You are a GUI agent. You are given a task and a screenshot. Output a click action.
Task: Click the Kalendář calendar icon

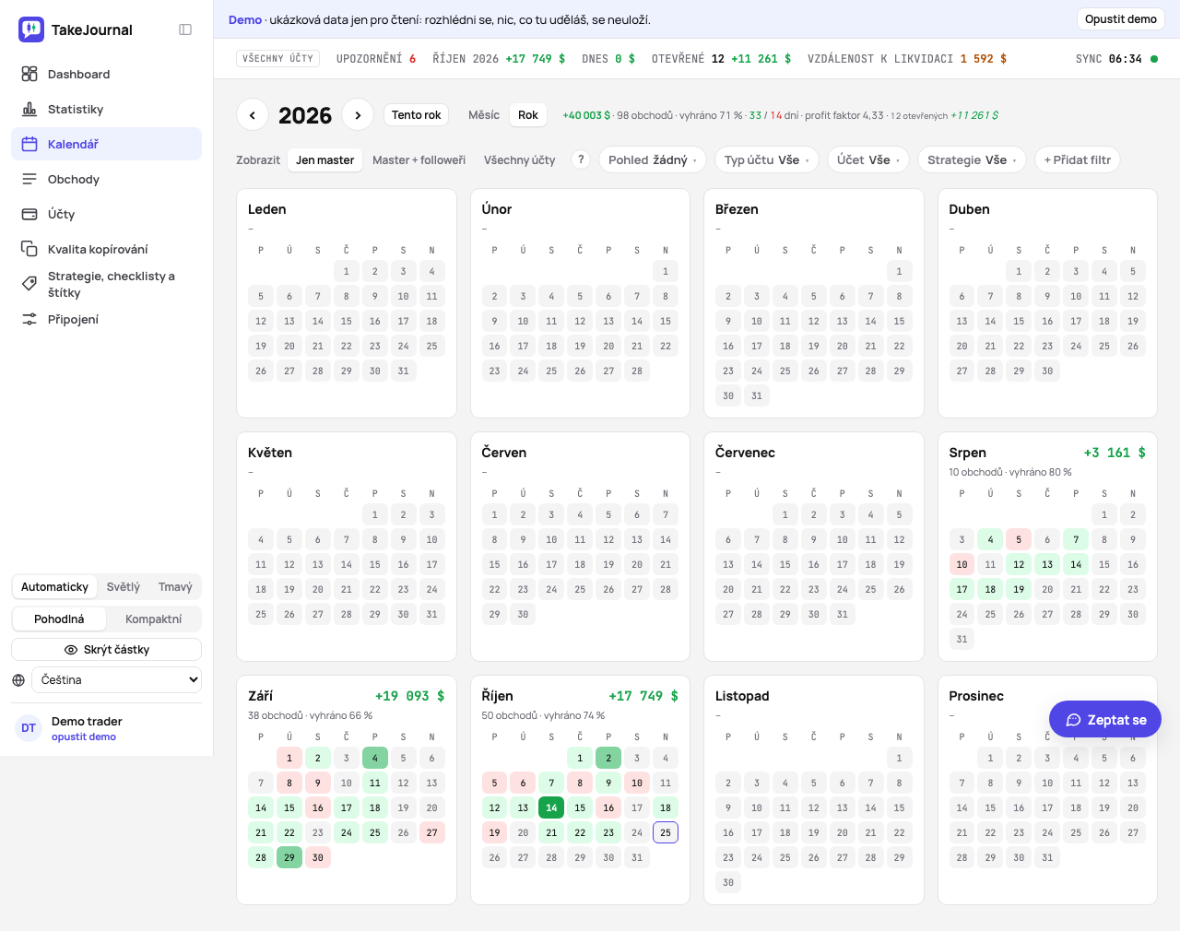(x=29, y=144)
